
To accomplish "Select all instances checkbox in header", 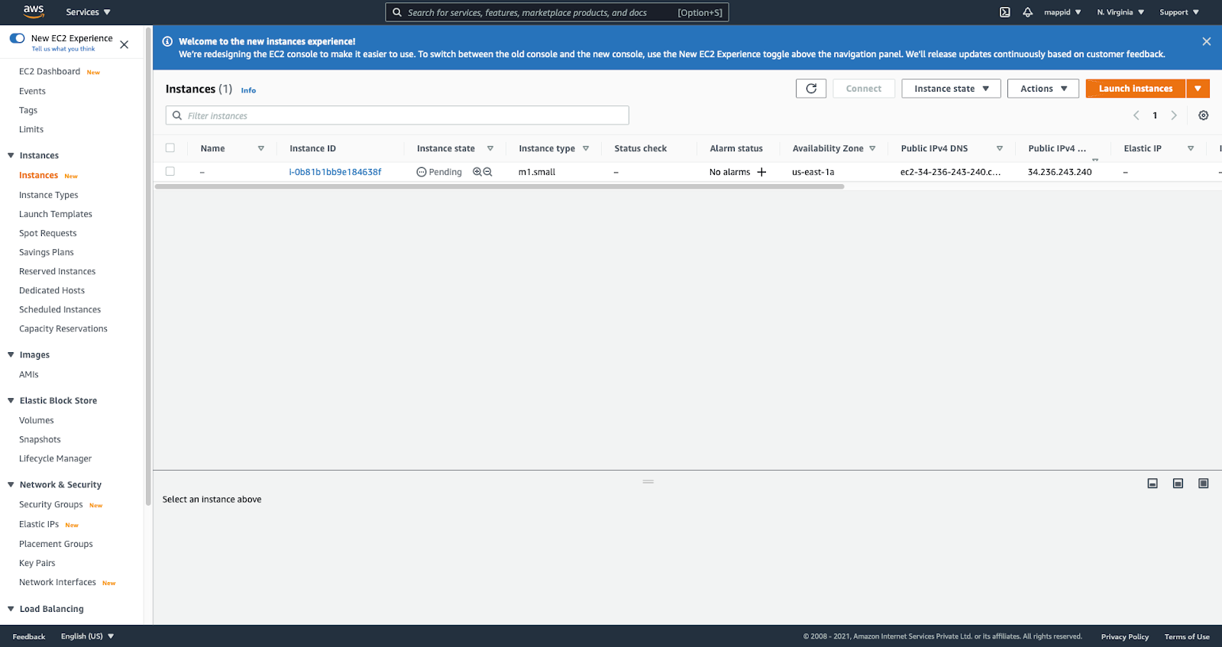I will pyautogui.click(x=170, y=148).
